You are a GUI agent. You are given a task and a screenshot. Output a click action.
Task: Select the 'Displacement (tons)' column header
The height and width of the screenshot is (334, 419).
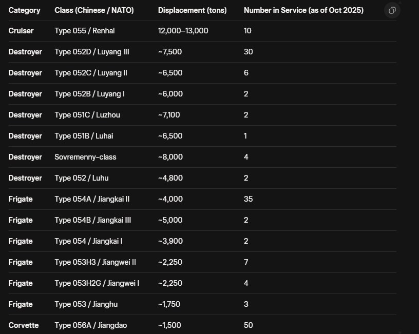[x=192, y=10]
